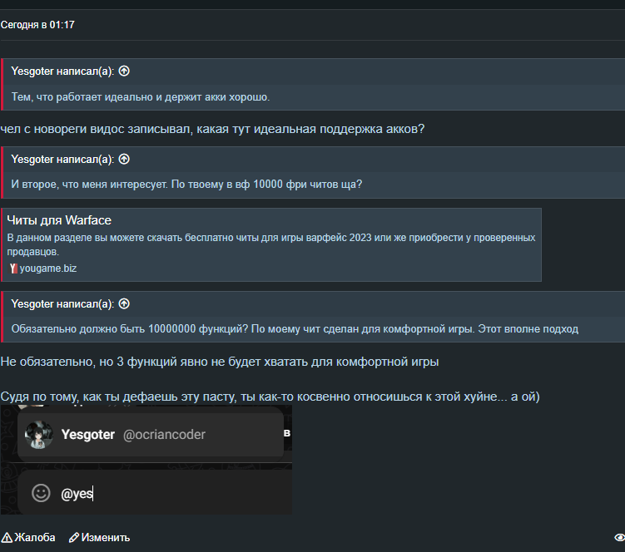Click the pencil icon beside Изменить
This screenshot has height=552, width=625.
coord(74,538)
